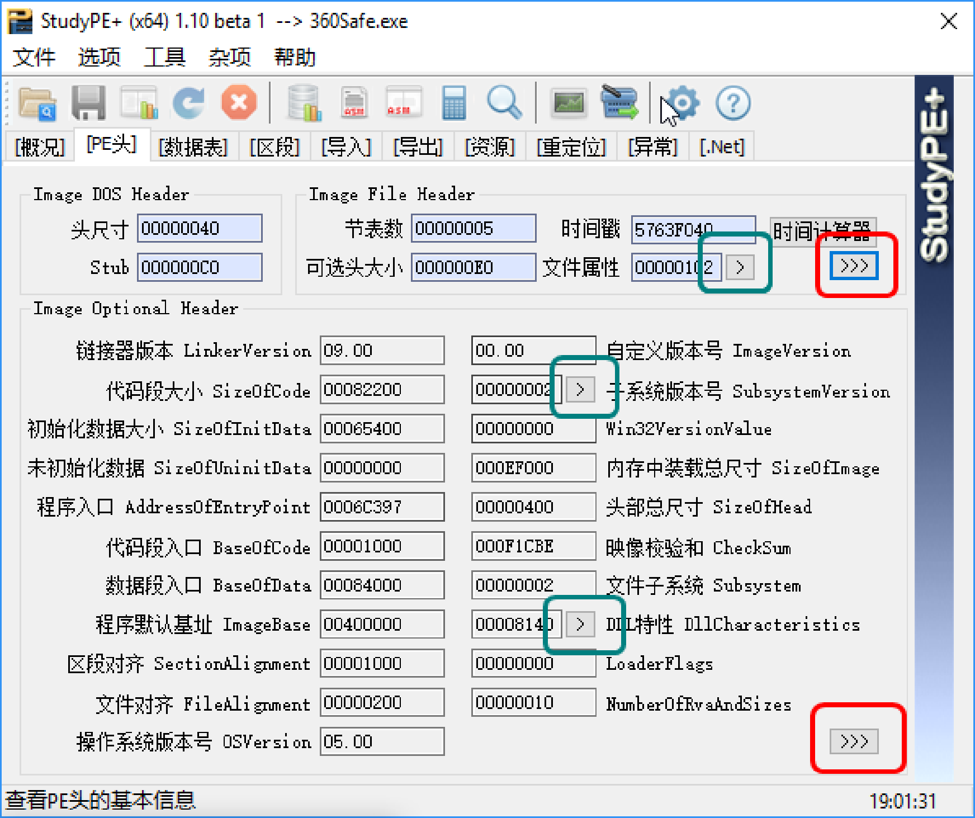Screen dimensions: 975x818
Task: Click the ImageVersion field 00.00
Action: point(534,350)
